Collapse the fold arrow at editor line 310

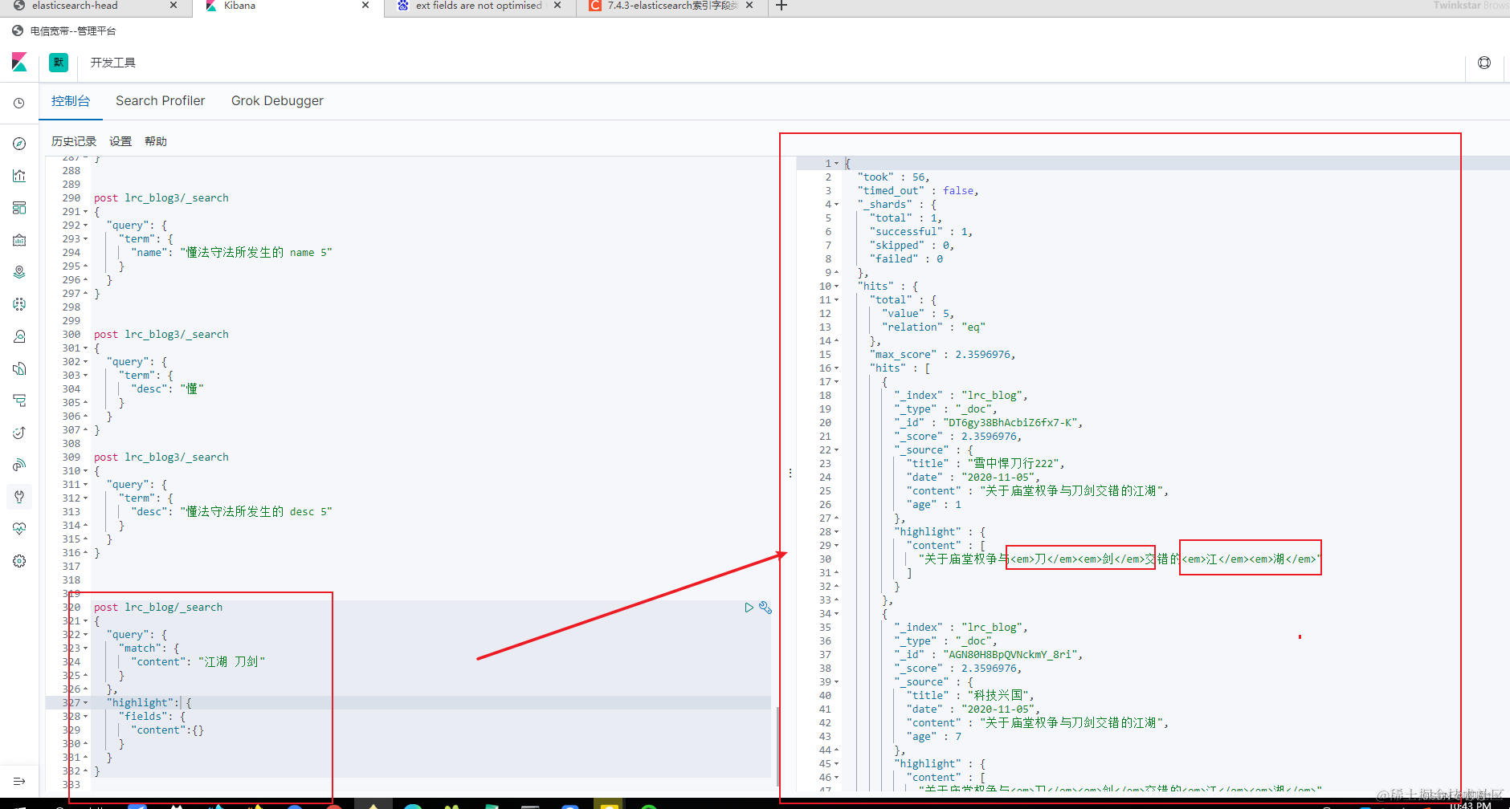pyautogui.click(x=86, y=471)
